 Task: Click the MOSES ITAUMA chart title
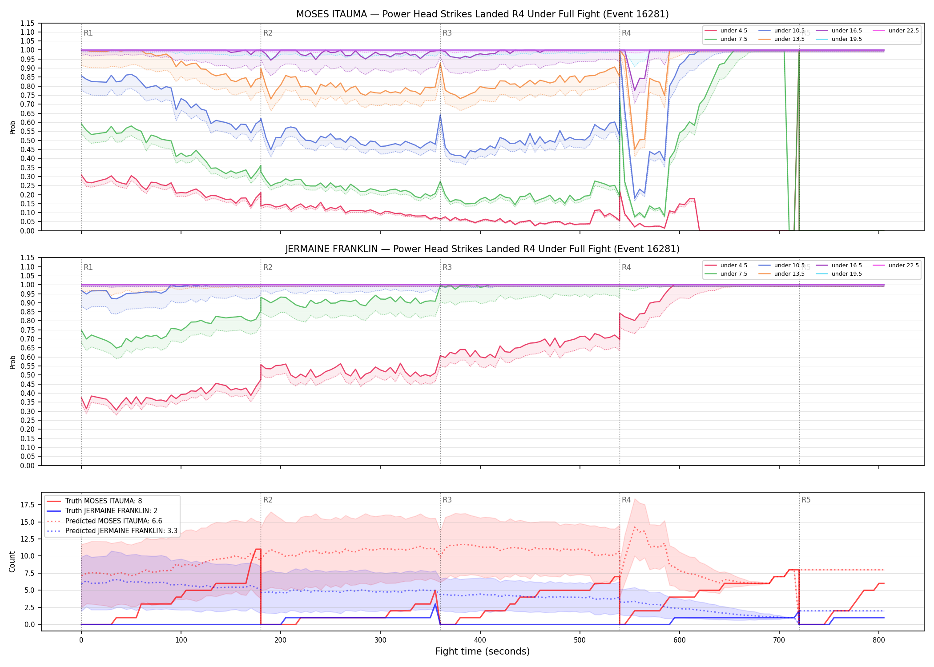pos(483,14)
